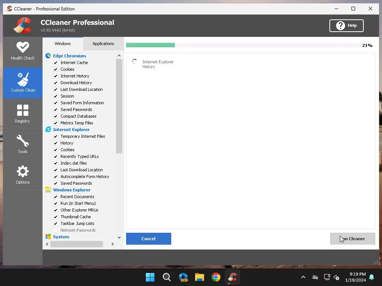The image size is (382, 286).
Task: Click the list scroll-up arrow
Action: point(119,56)
